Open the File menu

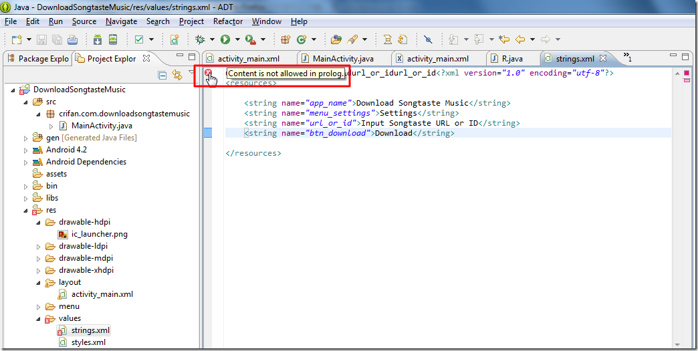11,21
